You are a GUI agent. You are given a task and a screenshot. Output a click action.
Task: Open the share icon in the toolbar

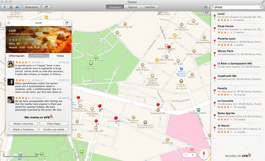tap(46, 7)
